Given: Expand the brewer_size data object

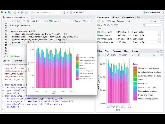Looking at the screenshot, I should coord(98,39).
